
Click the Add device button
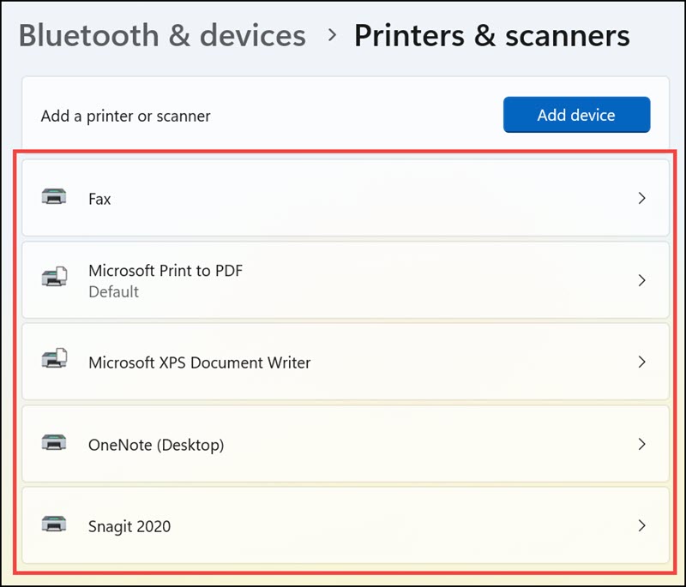(576, 115)
